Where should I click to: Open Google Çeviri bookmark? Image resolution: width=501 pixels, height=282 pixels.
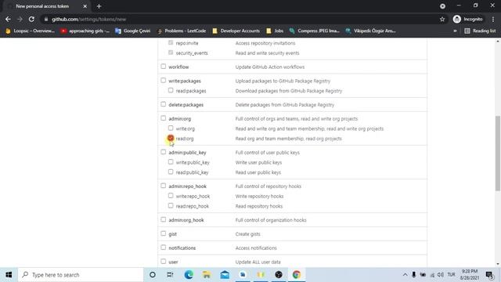[x=132, y=31]
